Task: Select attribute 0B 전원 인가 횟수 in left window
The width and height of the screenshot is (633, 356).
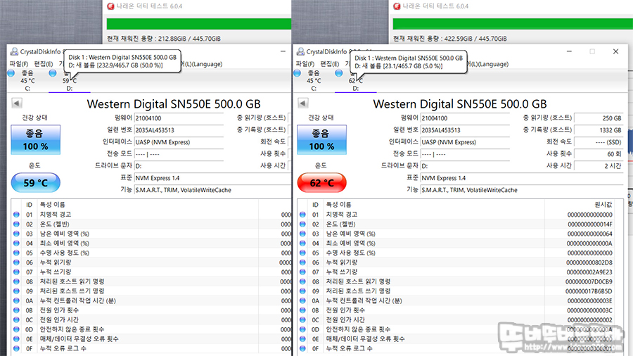Action: point(151,310)
